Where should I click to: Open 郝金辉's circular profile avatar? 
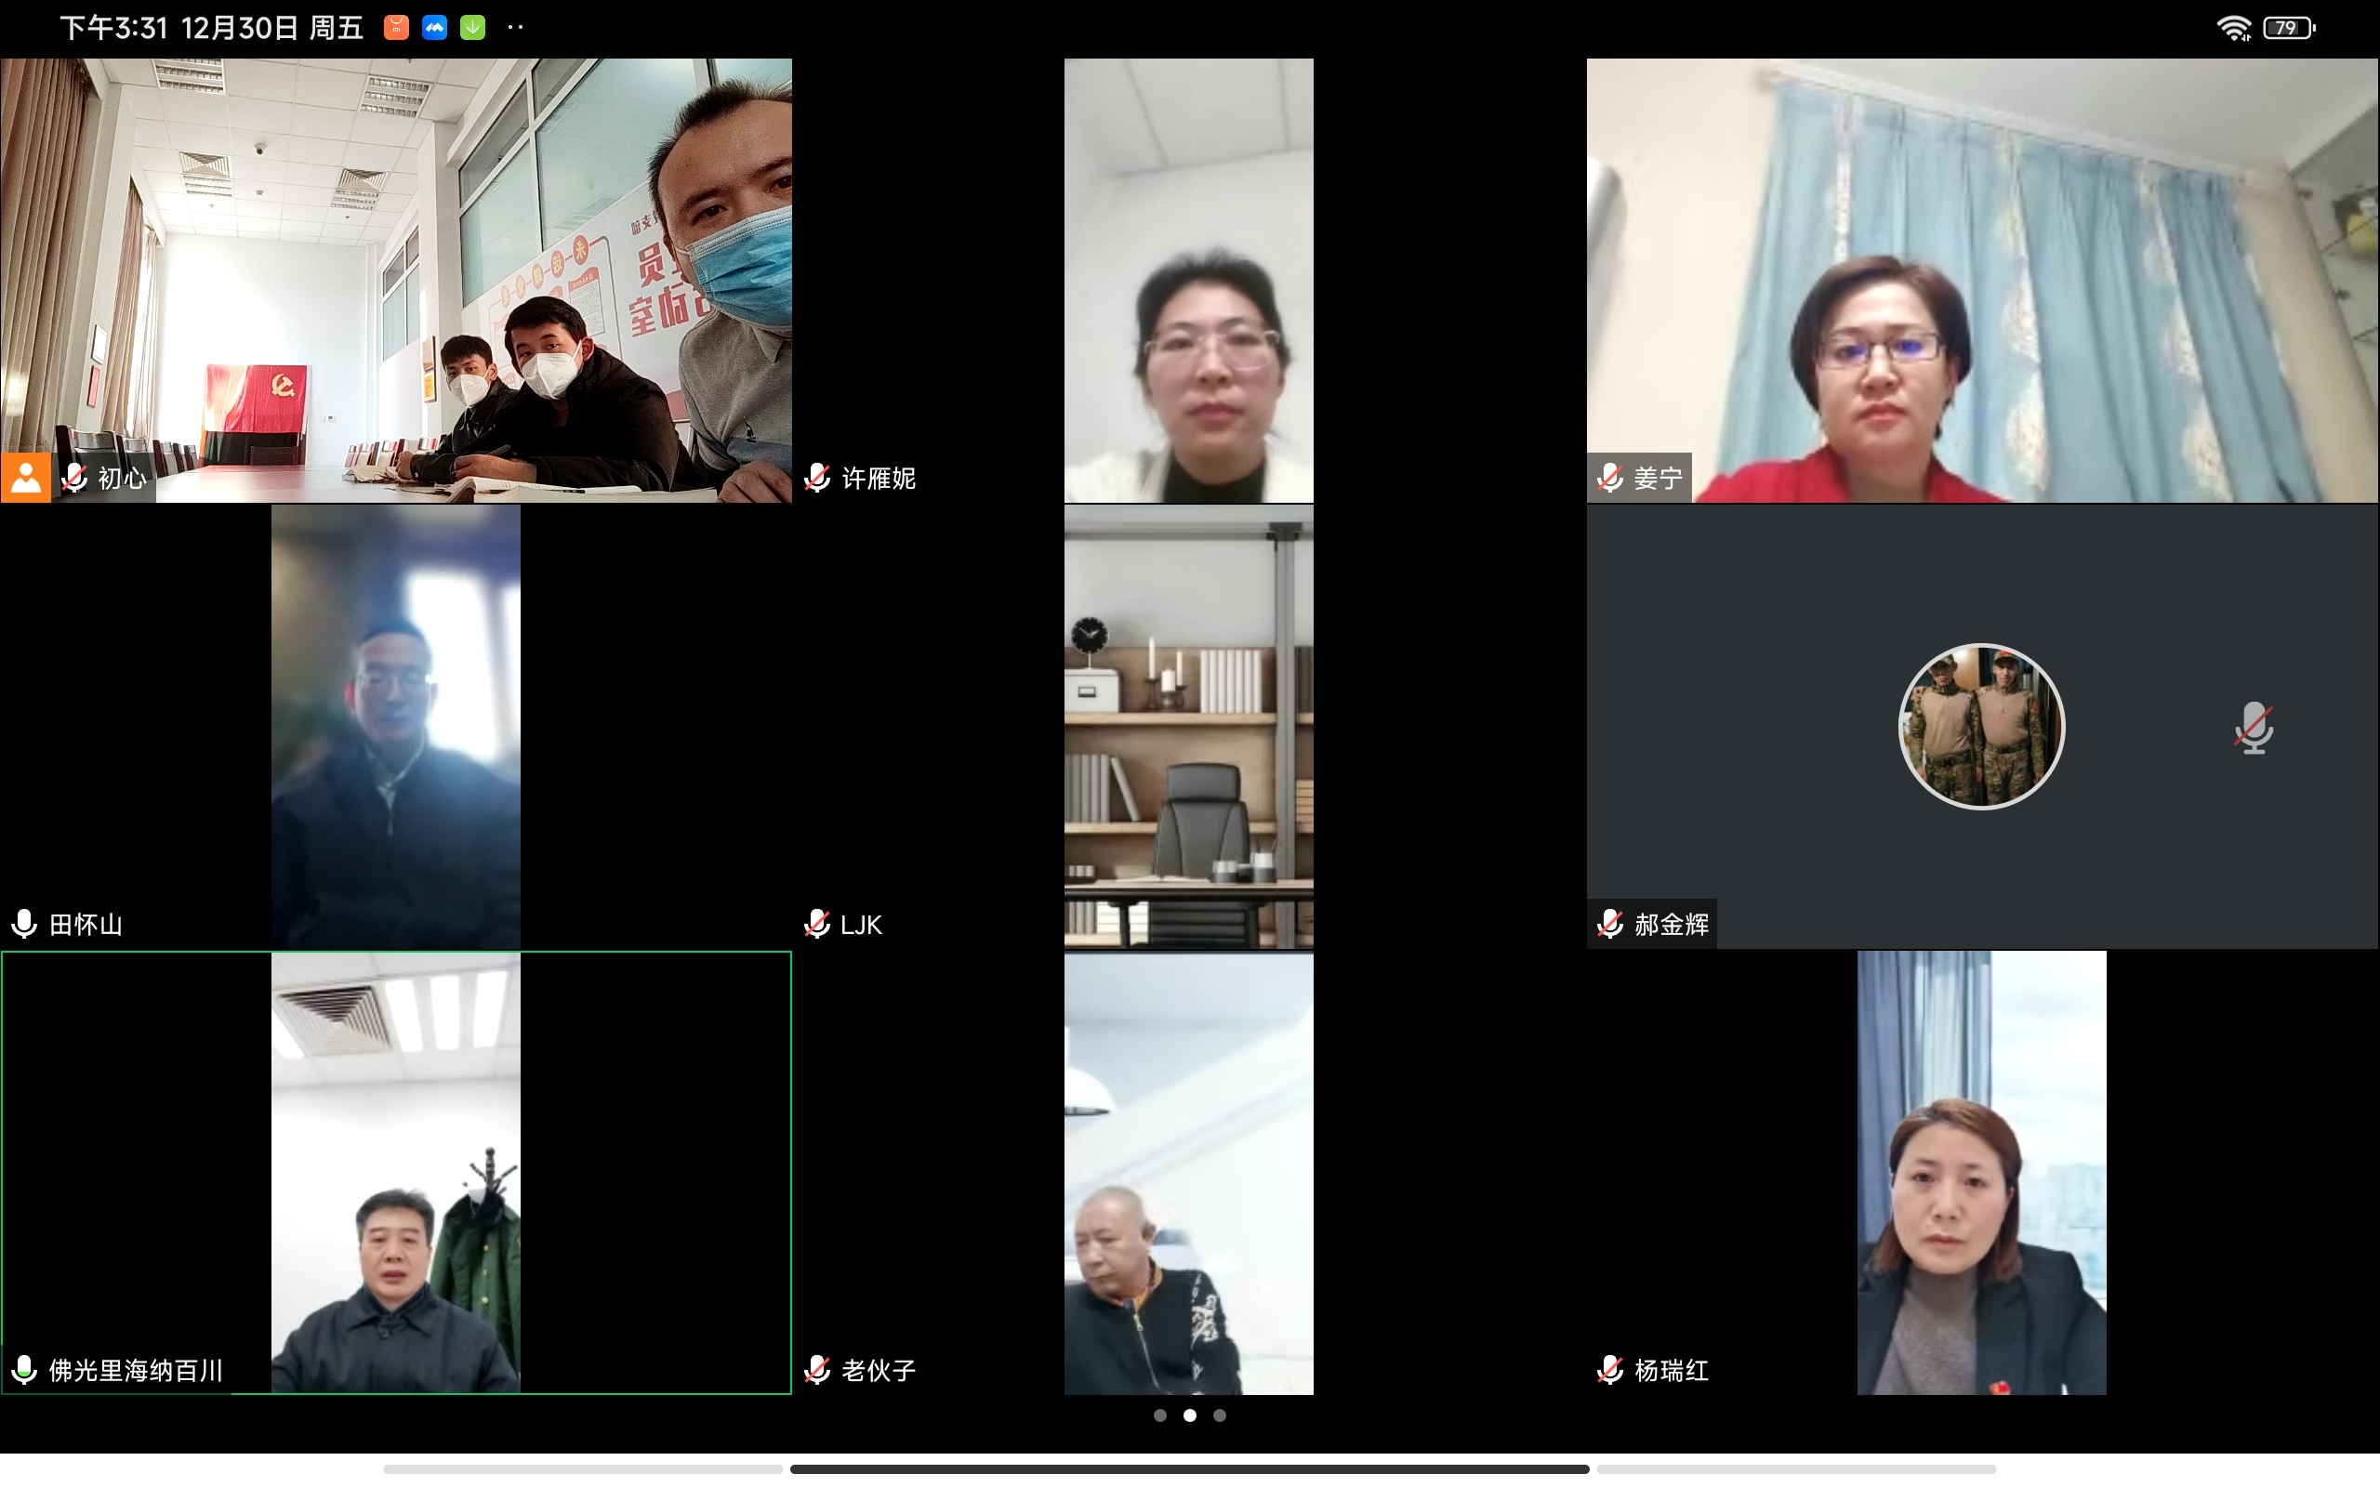[1981, 727]
